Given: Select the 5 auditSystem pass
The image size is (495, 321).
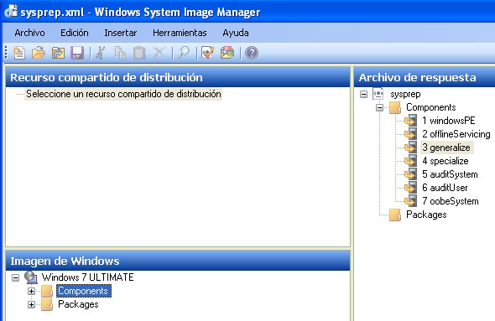Looking at the screenshot, I should [x=450, y=174].
